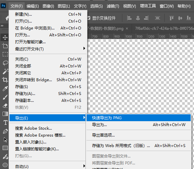The width and height of the screenshot is (194, 169).
Task: Open the 视图(V) menu
Action: [130, 6]
